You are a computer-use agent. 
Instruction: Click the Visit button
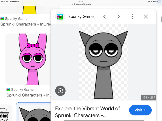[140, 110]
